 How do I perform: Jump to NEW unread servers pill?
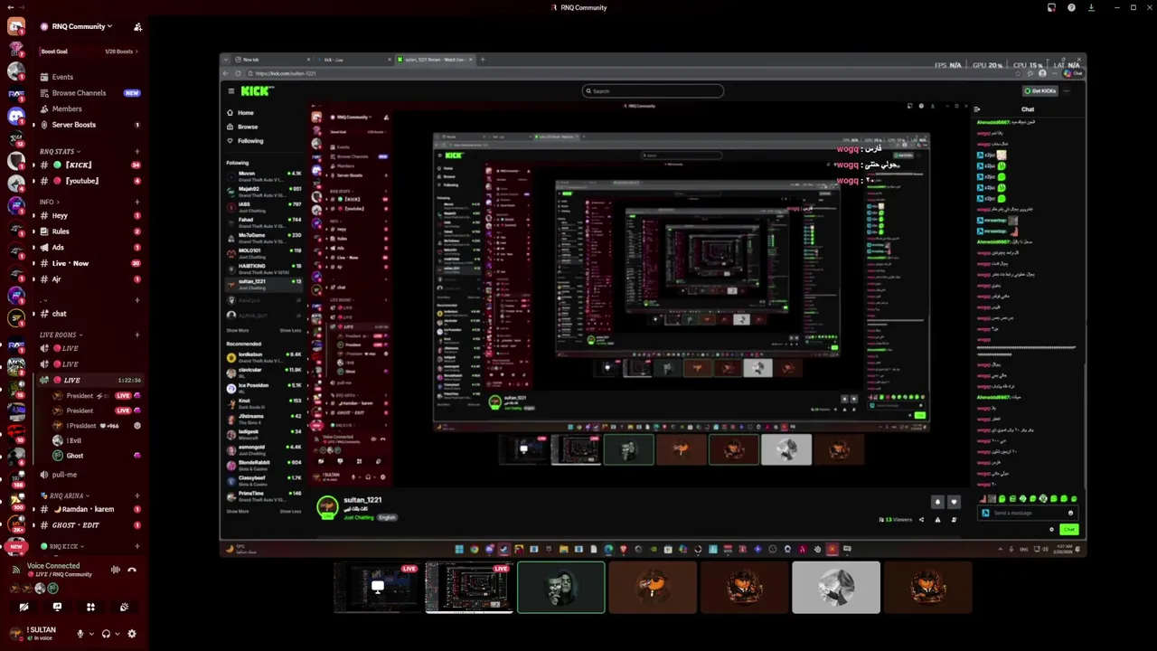[16, 547]
